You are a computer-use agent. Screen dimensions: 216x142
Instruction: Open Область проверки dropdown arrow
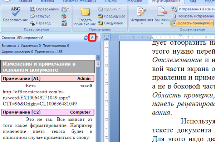tap(212, 23)
